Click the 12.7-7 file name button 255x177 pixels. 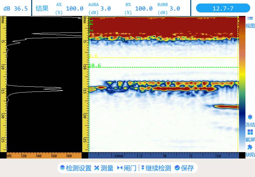pos(223,8)
